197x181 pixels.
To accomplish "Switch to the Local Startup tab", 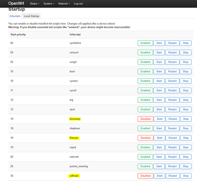I will (31, 16).
